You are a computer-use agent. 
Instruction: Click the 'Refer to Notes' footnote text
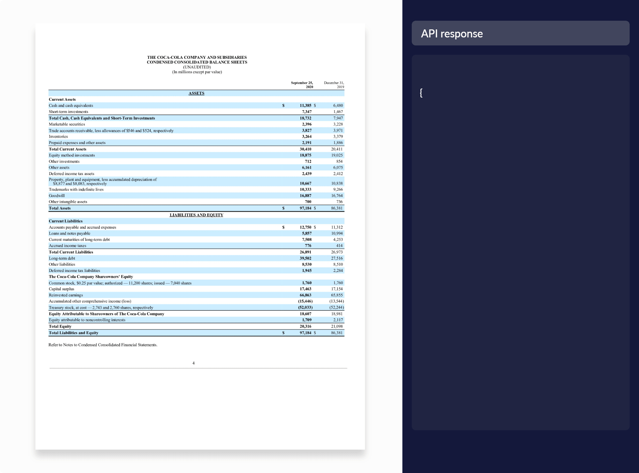103,345
